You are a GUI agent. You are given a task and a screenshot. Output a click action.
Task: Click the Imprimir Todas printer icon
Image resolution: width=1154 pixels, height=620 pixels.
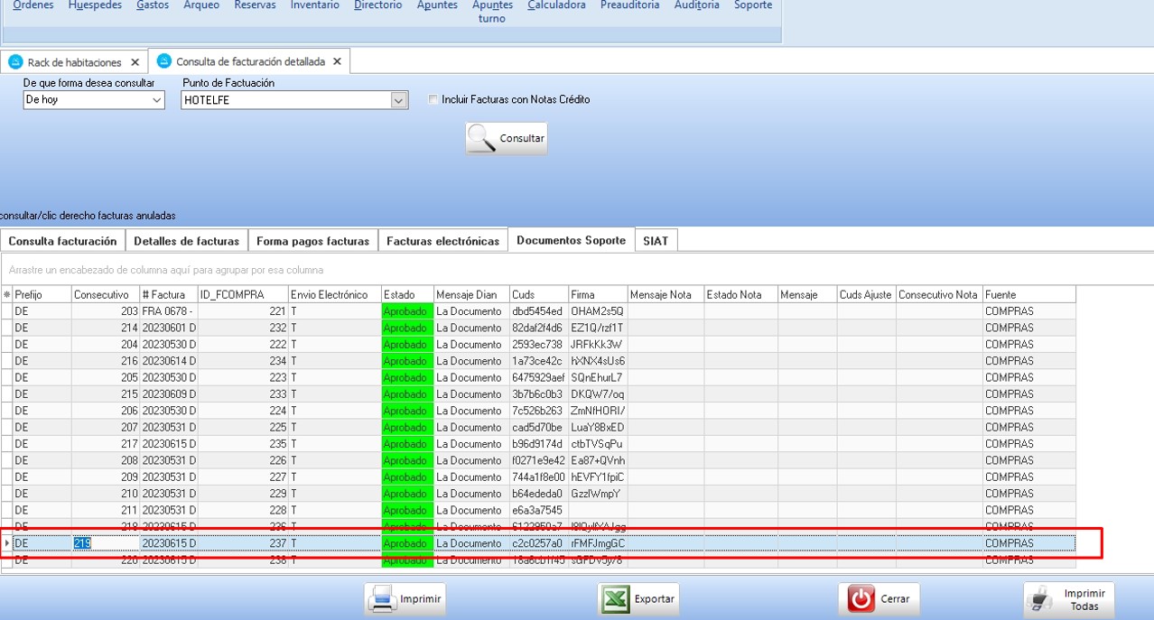tap(1041, 599)
